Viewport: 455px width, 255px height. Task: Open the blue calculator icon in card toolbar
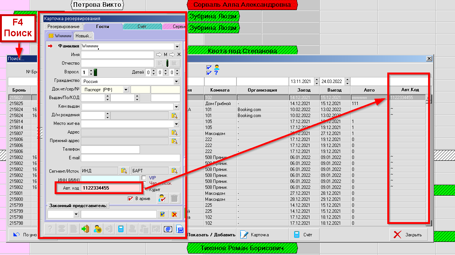pyautogui.click(x=121, y=229)
